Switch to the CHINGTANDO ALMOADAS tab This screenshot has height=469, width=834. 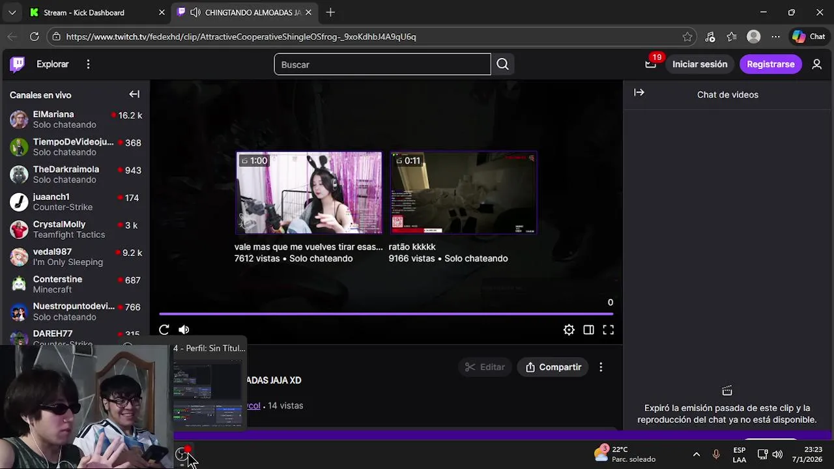(x=244, y=12)
